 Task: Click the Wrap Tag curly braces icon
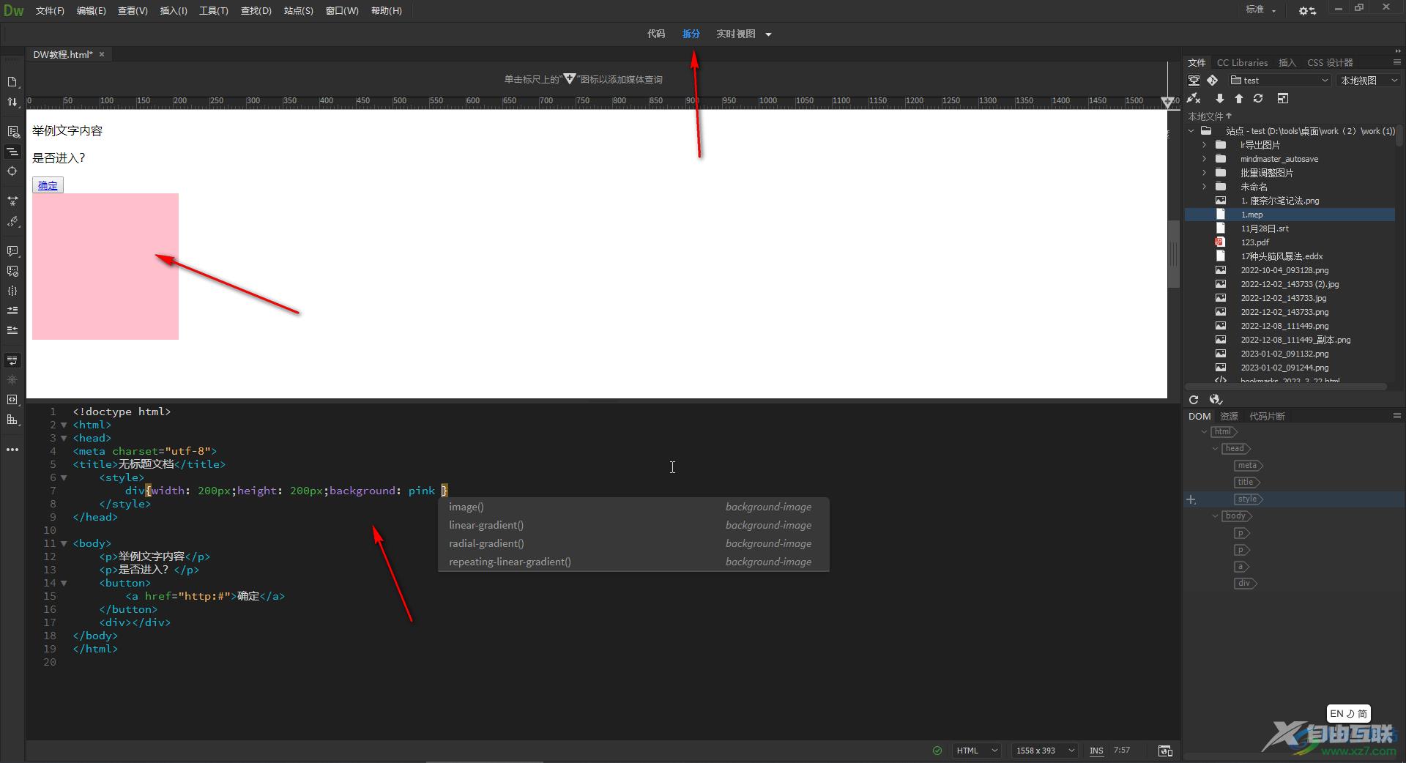[x=12, y=291]
